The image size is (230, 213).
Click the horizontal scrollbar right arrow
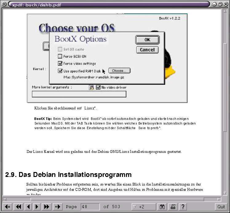coord(219,199)
